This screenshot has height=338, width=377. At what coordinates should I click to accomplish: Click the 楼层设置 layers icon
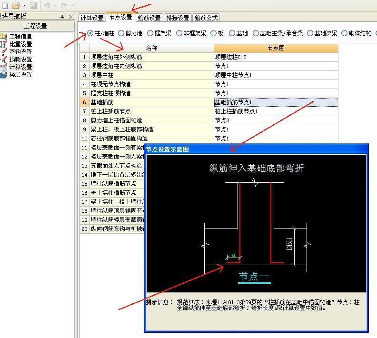click(x=4, y=75)
